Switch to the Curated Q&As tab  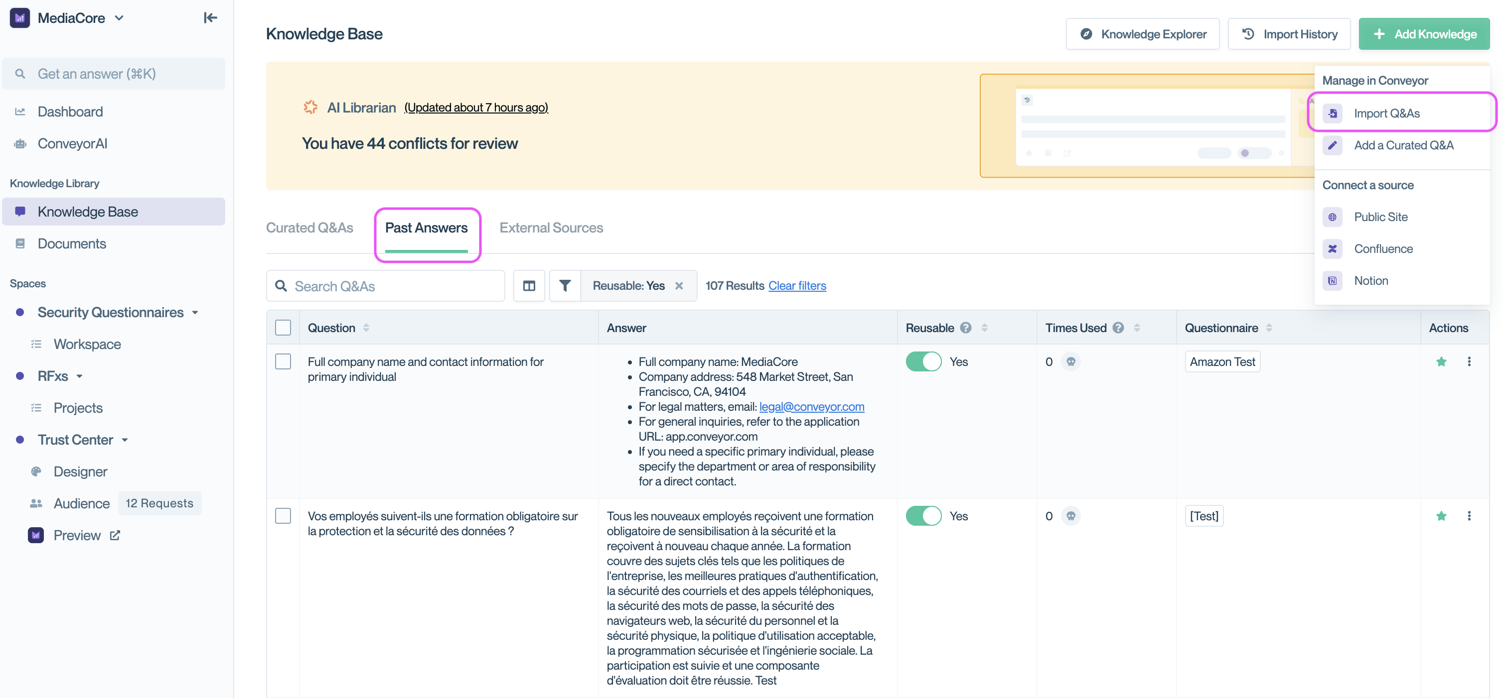click(310, 228)
